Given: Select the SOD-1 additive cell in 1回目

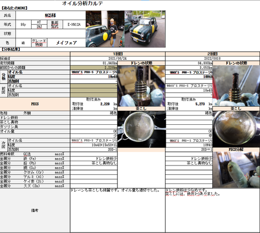Looking at the screenshot, I should (94, 150).
